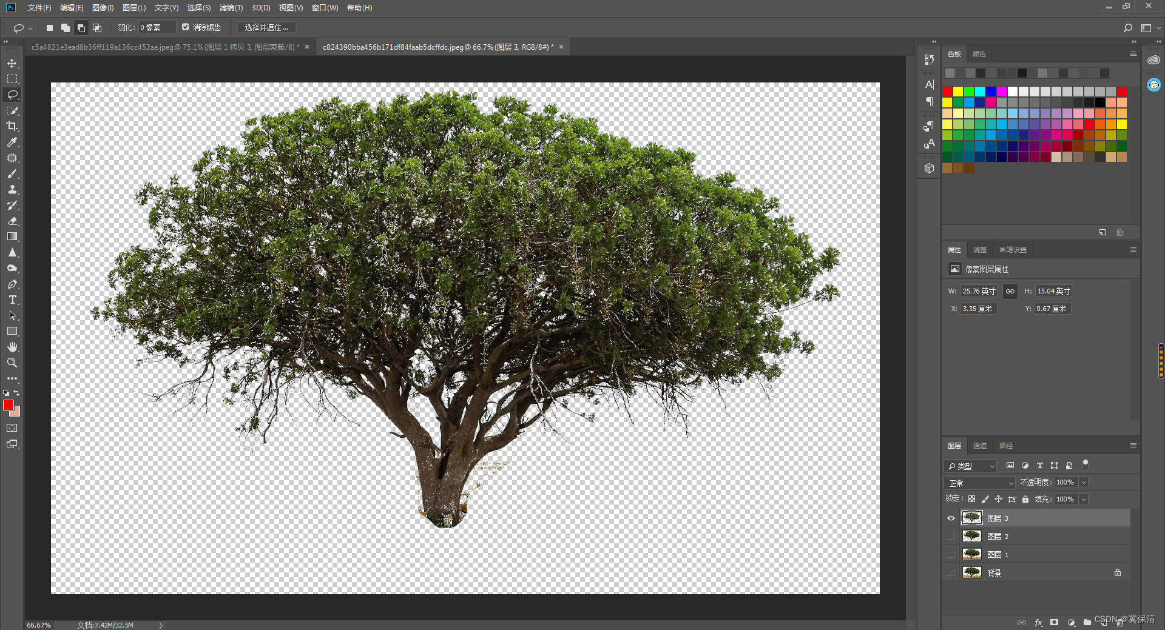Select the Crop tool
The height and width of the screenshot is (630, 1165).
click(x=12, y=126)
